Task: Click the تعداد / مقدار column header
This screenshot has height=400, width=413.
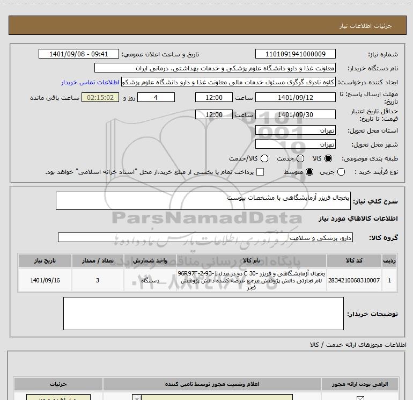Action: (98, 261)
